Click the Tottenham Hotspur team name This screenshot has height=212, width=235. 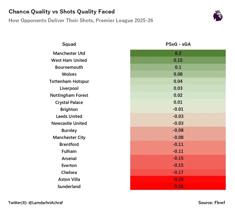pos(69,81)
